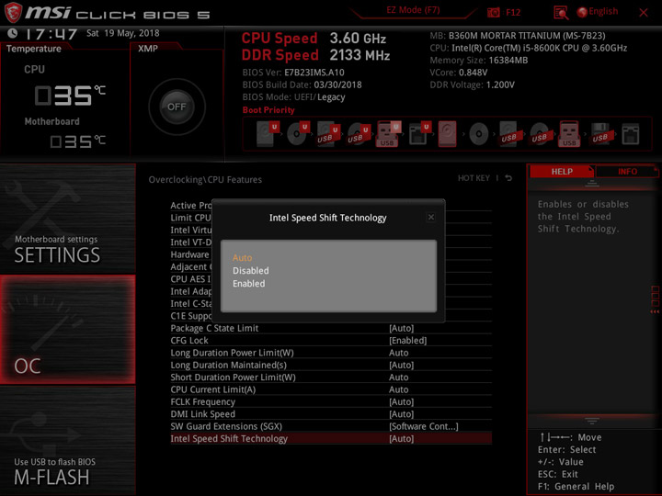Click the MSI dragon shield logo
The image size is (662, 496).
[x=13, y=12]
